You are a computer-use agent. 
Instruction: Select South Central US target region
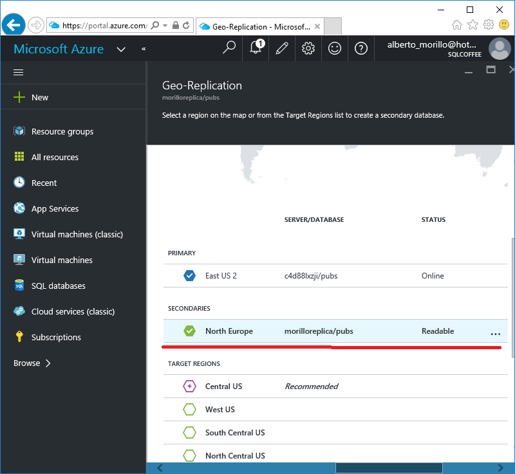tap(335, 433)
